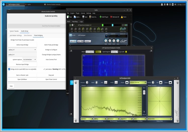The width and height of the screenshot is (188, 132).
Task: Open the Mode Spectralizer dropdown
Action: tap(90, 52)
